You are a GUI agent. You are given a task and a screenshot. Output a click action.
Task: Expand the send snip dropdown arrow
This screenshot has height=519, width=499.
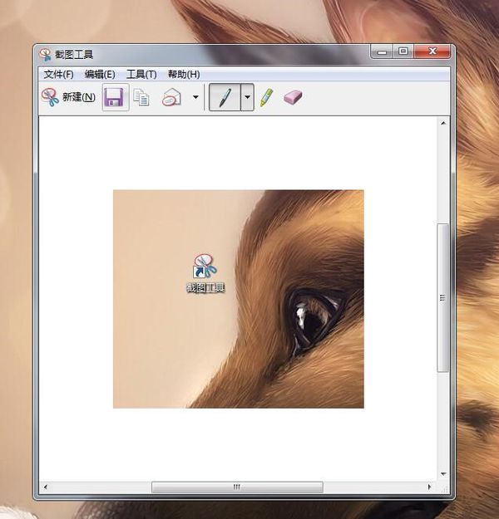click(x=195, y=98)
